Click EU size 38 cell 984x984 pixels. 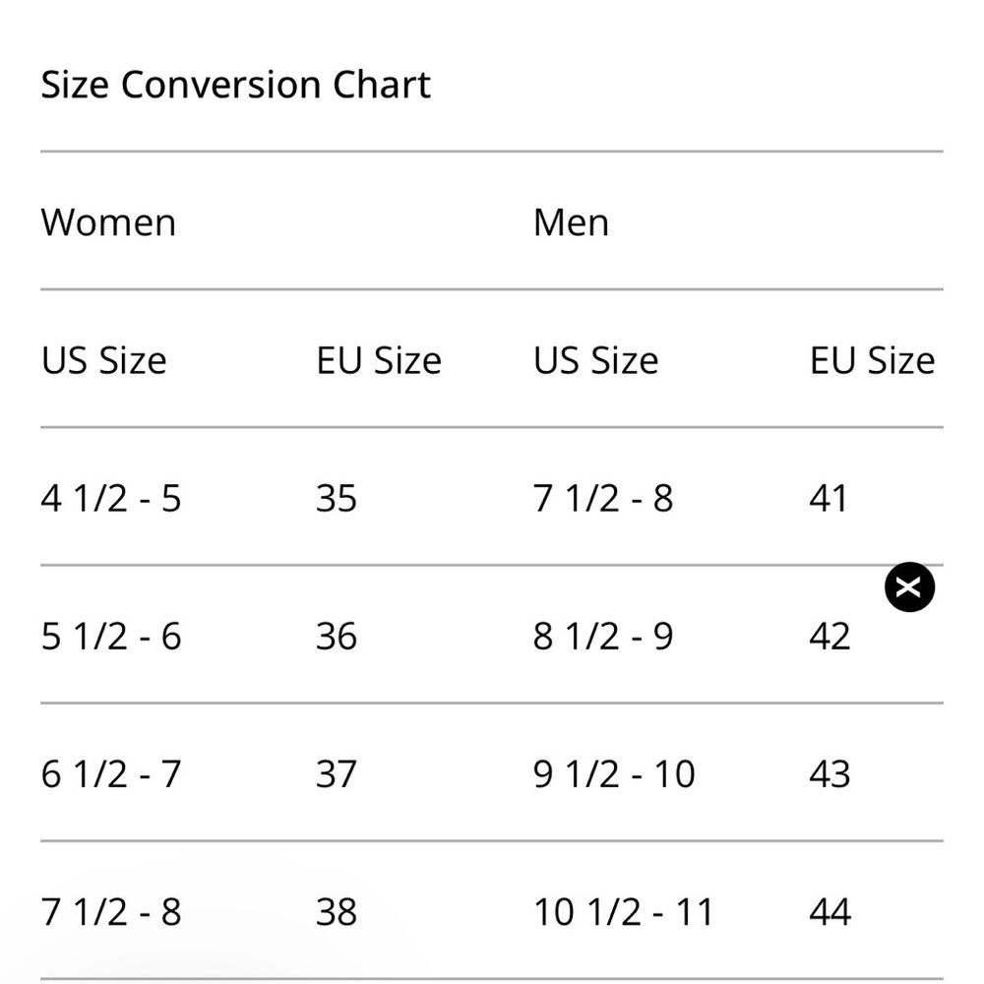tap(337, 912)
